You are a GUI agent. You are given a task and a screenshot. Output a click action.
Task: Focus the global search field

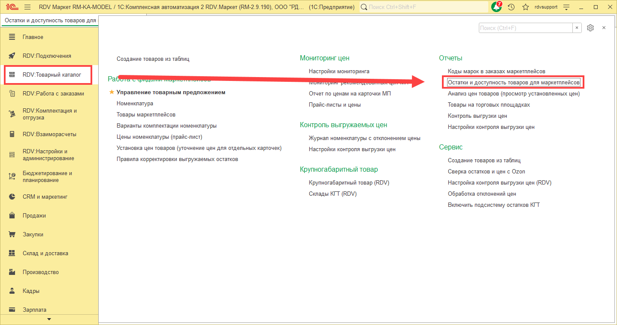click(x=424, y=7)
